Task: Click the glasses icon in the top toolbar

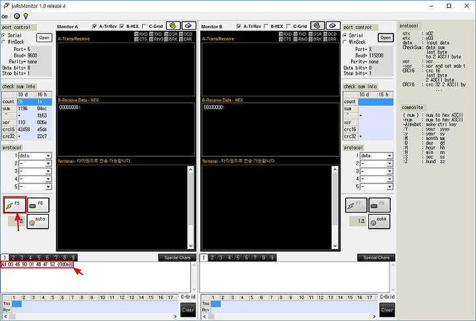Action: [x=5, y=17]
